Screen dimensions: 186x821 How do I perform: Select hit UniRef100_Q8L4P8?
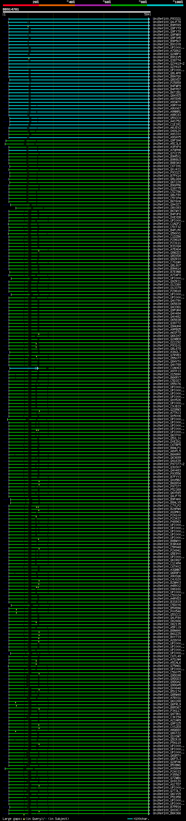pyautogui.click(x=167, y=73)
